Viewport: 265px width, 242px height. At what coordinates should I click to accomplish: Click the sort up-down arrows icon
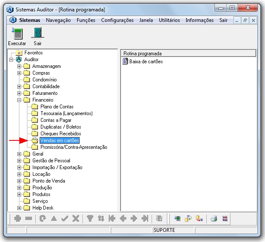101,218
